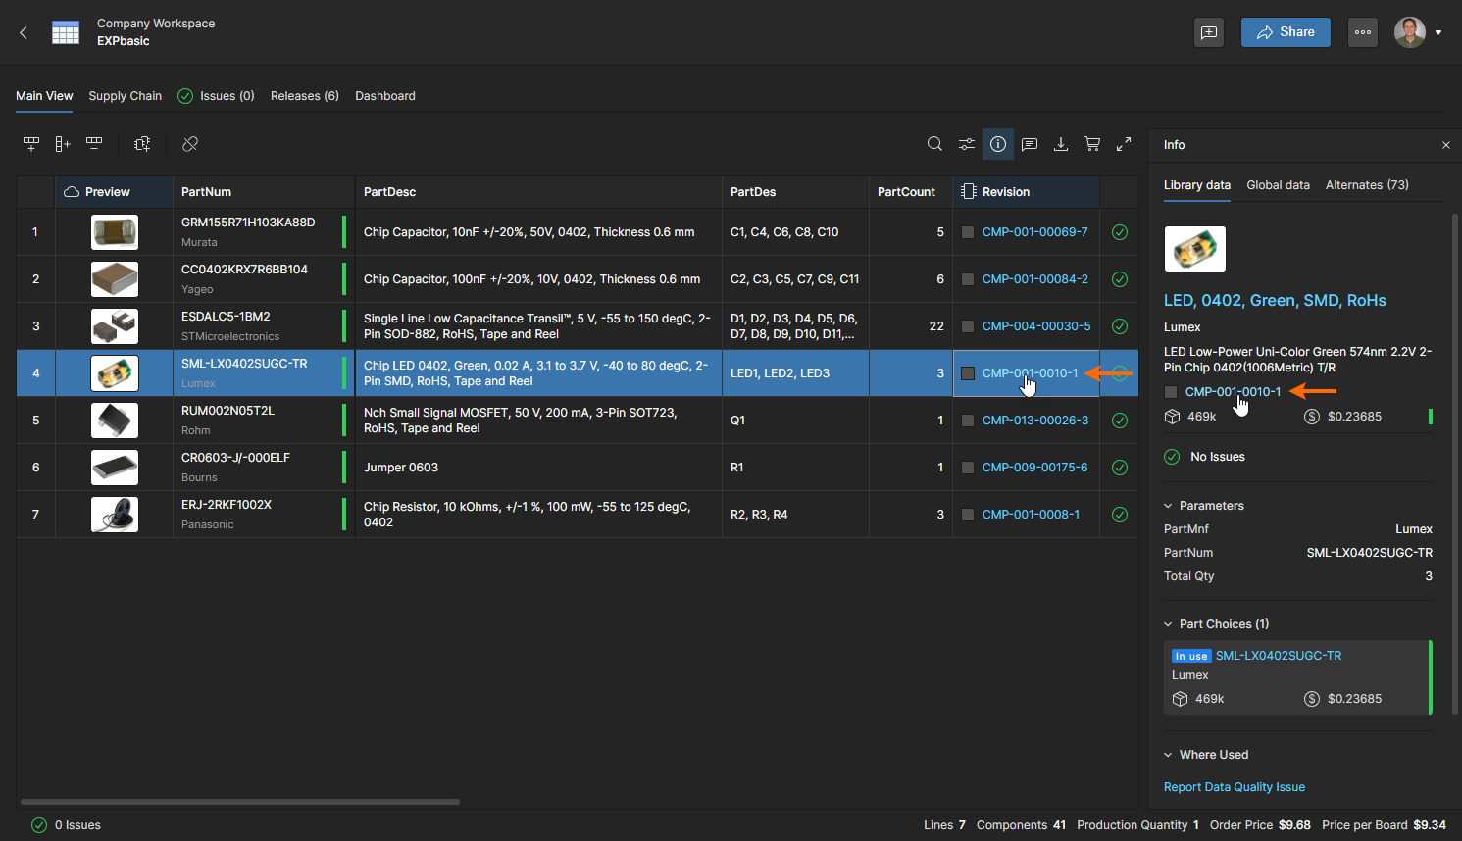
Task: Open the comments panel icon in toolbar
Action: (x=1030, y=144)
